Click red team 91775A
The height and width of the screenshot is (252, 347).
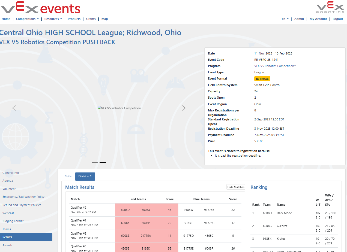tap(146, 236)
